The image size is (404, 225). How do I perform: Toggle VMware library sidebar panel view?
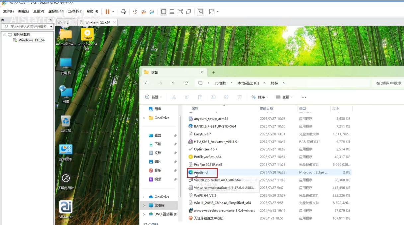click(x=163, y=12)
